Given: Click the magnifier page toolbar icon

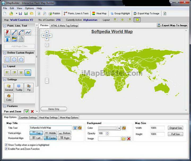Looking at the screenshot, I should 45,13.
